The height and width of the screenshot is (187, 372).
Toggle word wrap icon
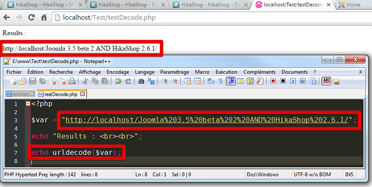pyautogui.click(x=211, y=81)
